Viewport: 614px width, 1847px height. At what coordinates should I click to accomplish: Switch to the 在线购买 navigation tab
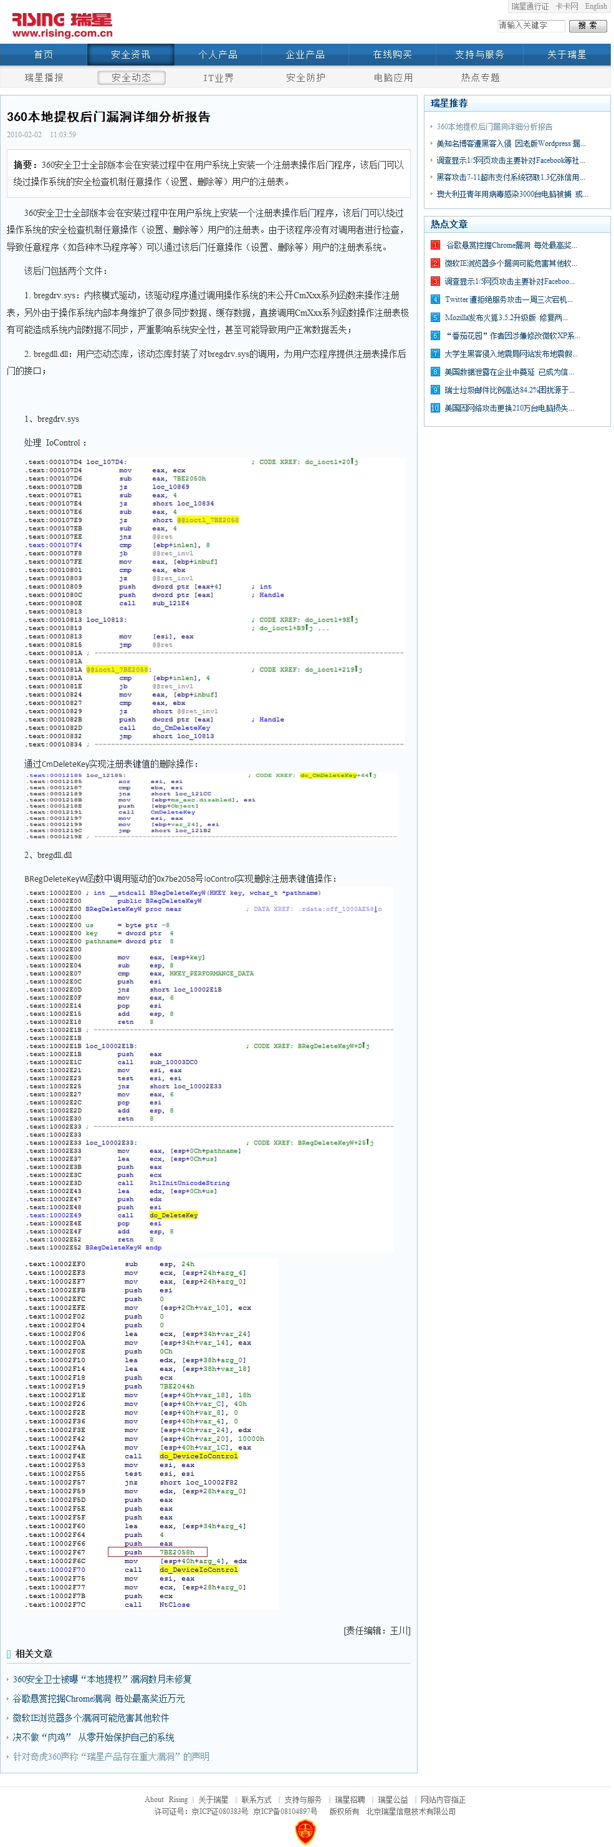coord(393,54)
